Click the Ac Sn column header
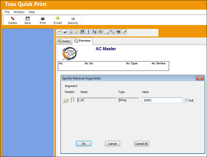207x157 pixels. click(x=89, y=63)
